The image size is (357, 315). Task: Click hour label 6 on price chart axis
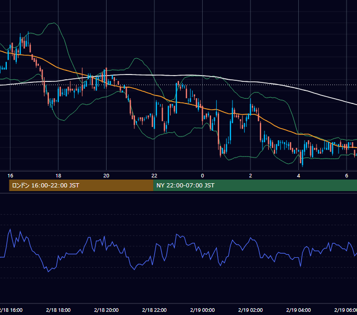coord(346,176)
